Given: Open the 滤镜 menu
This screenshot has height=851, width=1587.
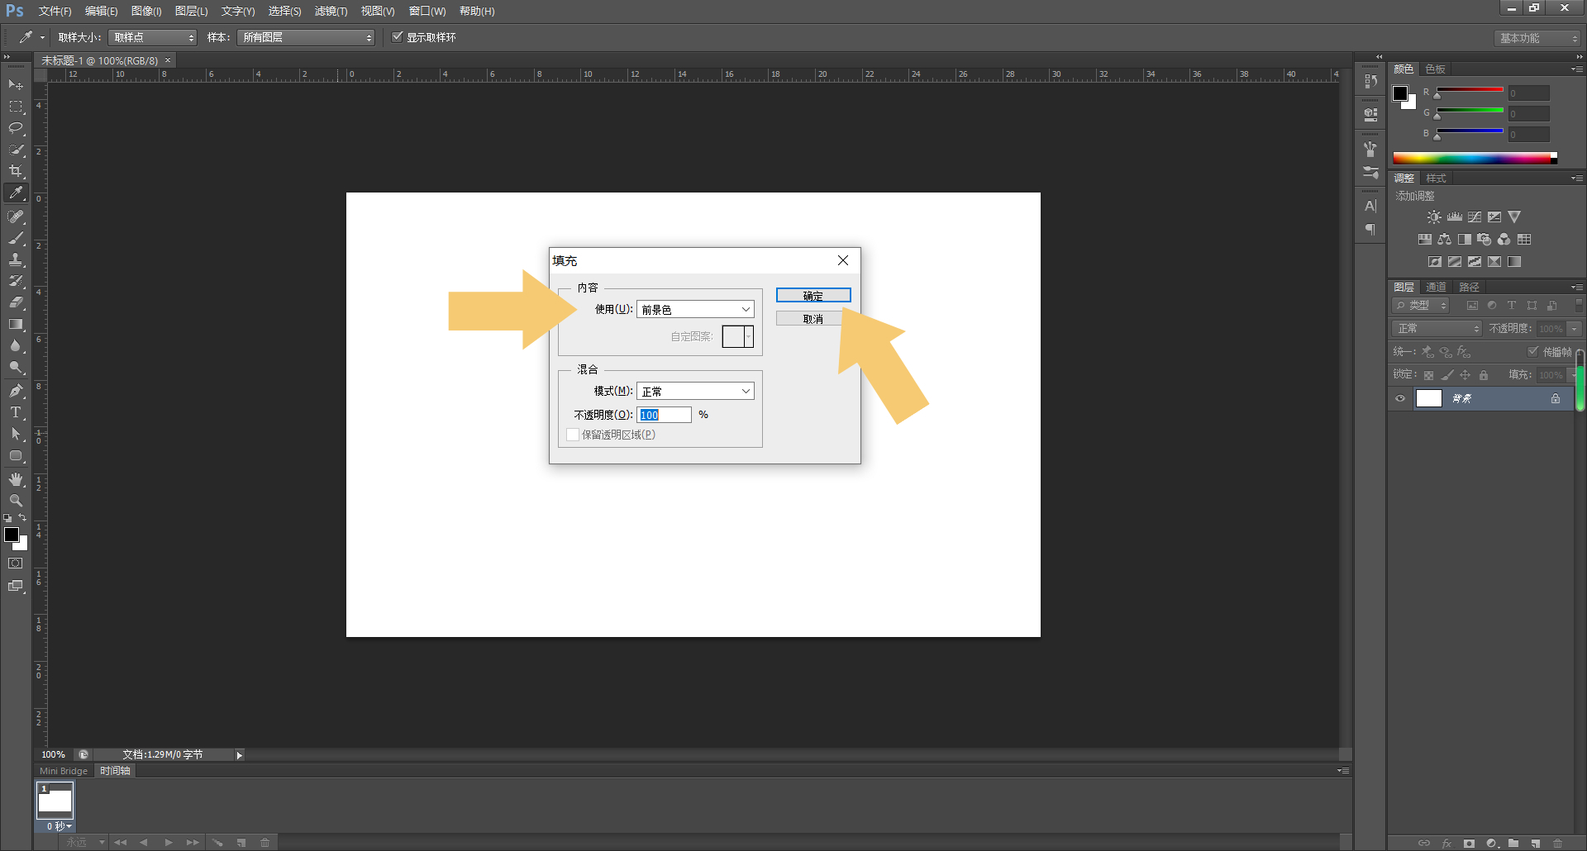Looking at the screenshot, I should 331,11.
